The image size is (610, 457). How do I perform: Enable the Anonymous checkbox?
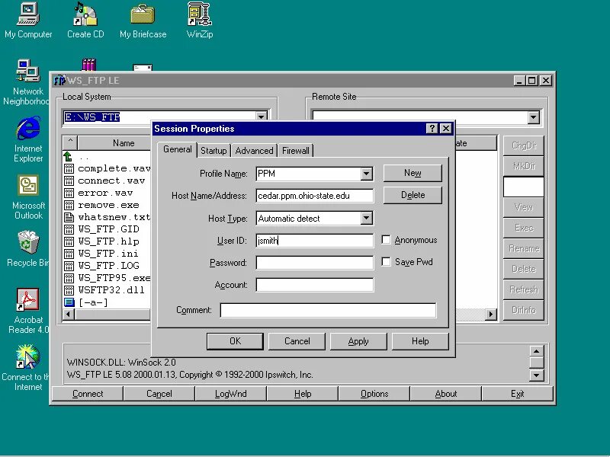pos(386,240)
